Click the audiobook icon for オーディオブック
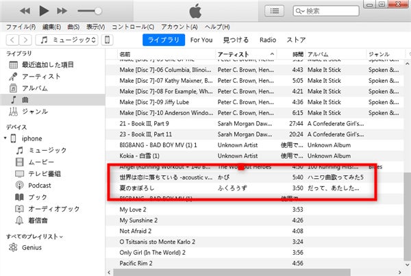 coord(19,209)
